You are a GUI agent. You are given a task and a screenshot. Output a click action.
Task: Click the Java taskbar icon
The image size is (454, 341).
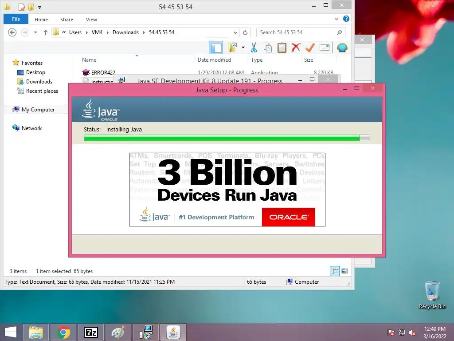[x=173, y=332]
